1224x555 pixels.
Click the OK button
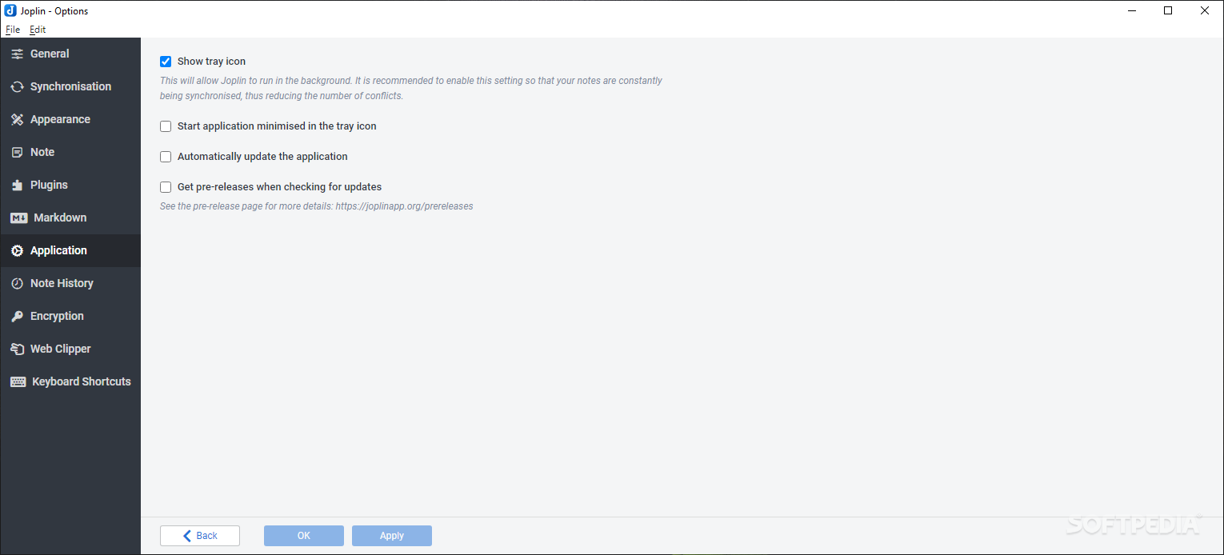304,536
